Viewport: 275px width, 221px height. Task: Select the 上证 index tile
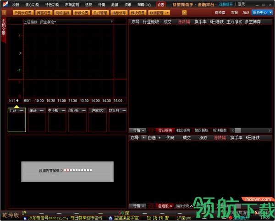coord(16,120)
